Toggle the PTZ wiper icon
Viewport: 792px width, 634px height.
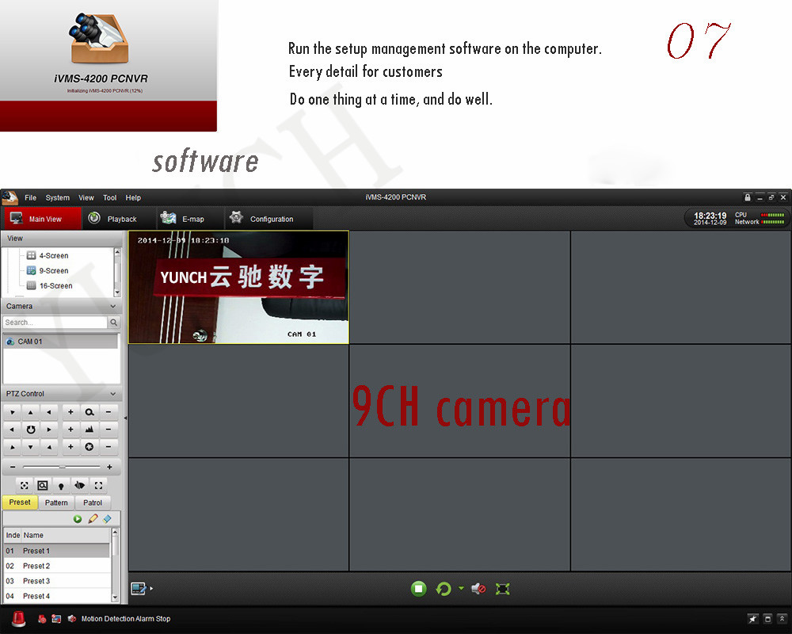80,485
